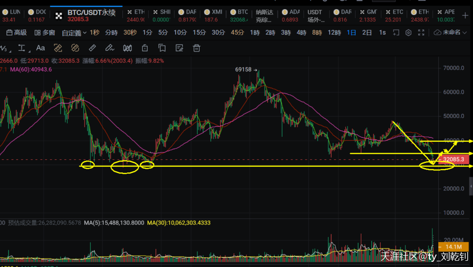The height and width of the screenshot is (267, 473).
Task: Click the 多窗 multi-window button
Action: [45, 33]
